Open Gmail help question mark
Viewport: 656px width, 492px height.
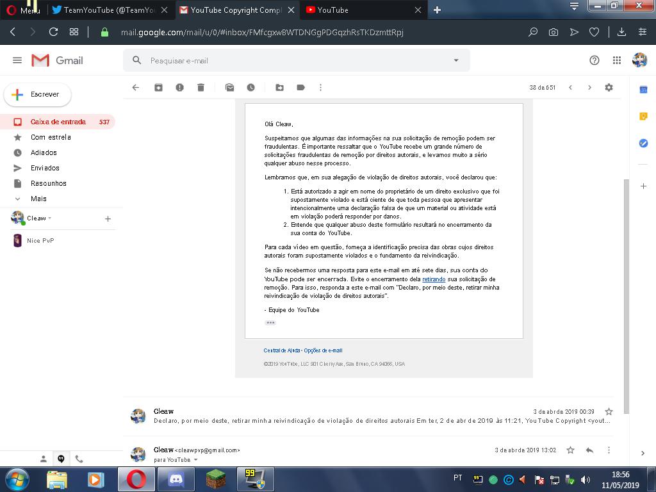594,60
